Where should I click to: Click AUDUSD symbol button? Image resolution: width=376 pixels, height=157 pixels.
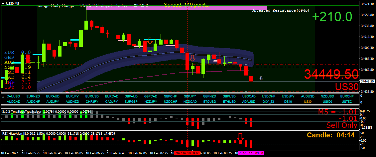pyautogui.click(x=308, y=96)
